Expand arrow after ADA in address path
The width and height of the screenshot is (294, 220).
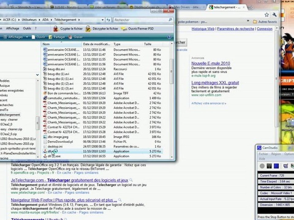51,20
